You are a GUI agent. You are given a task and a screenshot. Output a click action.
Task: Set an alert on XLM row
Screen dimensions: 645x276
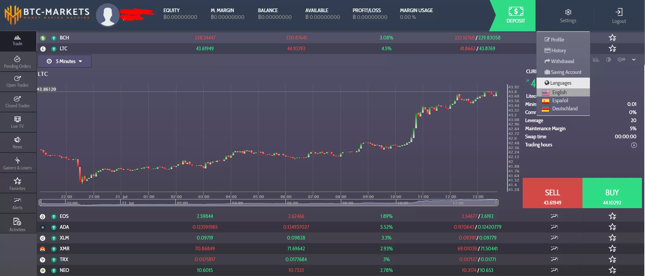(x=554, y=238)
